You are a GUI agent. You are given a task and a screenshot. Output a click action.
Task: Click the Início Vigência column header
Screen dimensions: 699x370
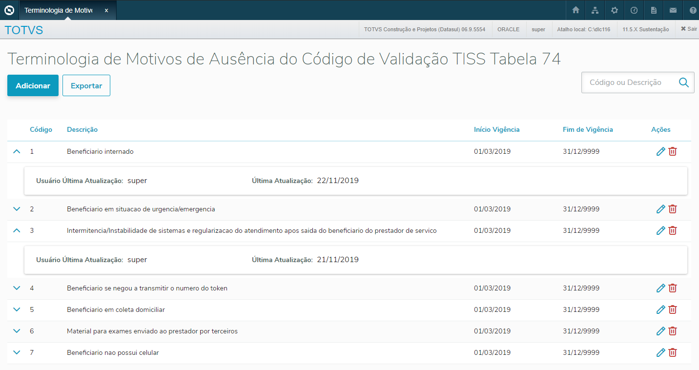[497, 129]
